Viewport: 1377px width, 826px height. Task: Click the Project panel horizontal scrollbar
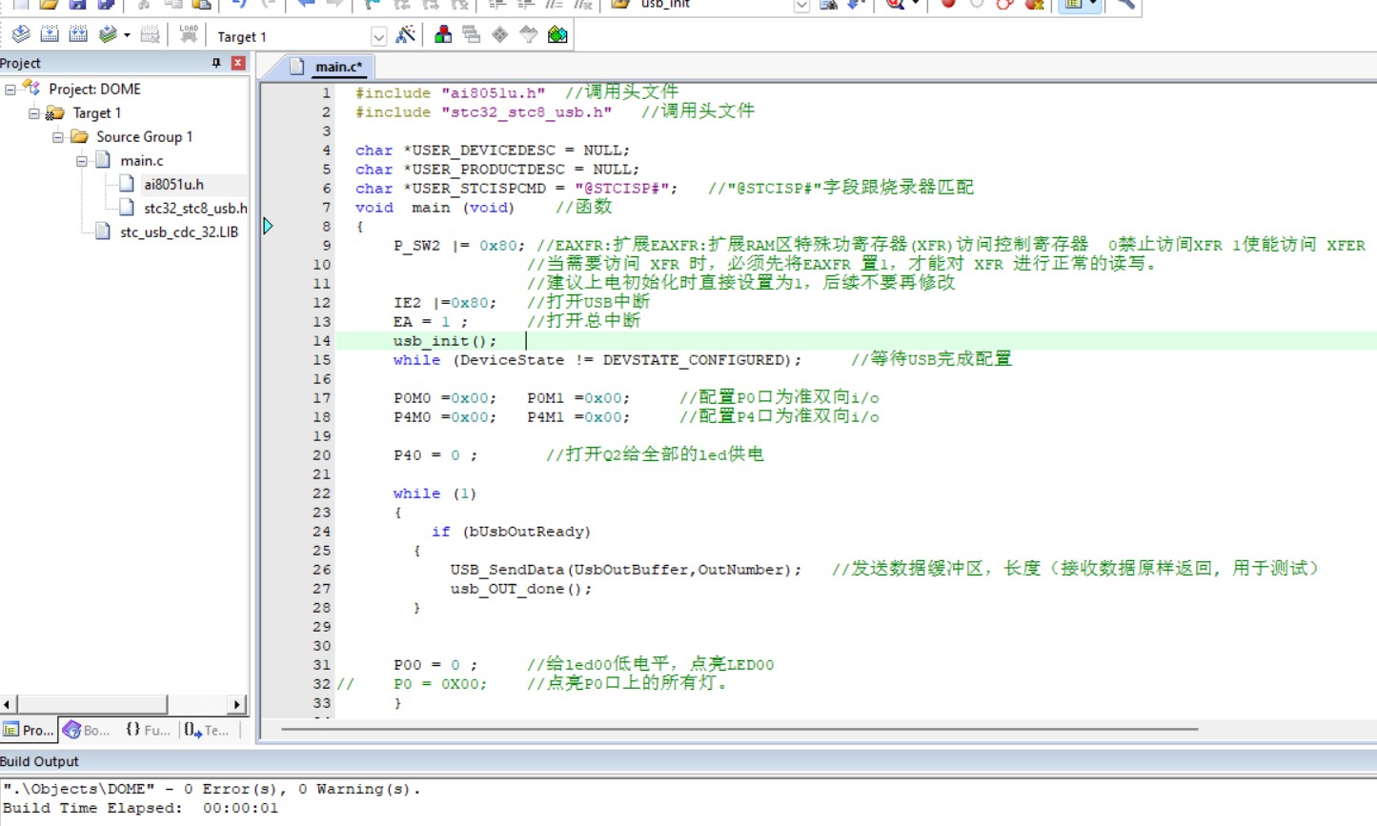[x=124, y=705]
